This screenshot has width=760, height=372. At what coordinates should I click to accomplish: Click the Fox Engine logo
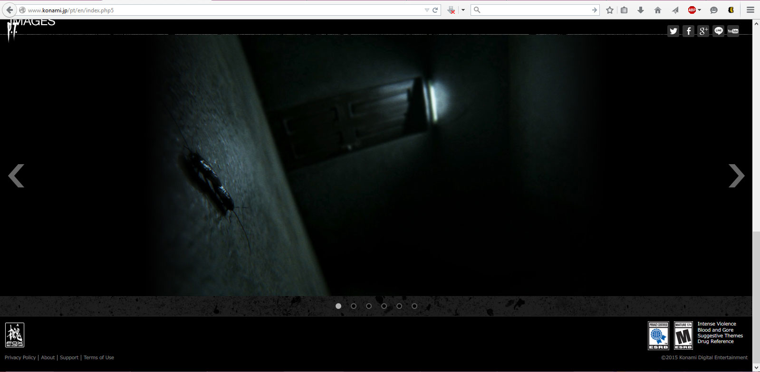click(x=15, y=335)
